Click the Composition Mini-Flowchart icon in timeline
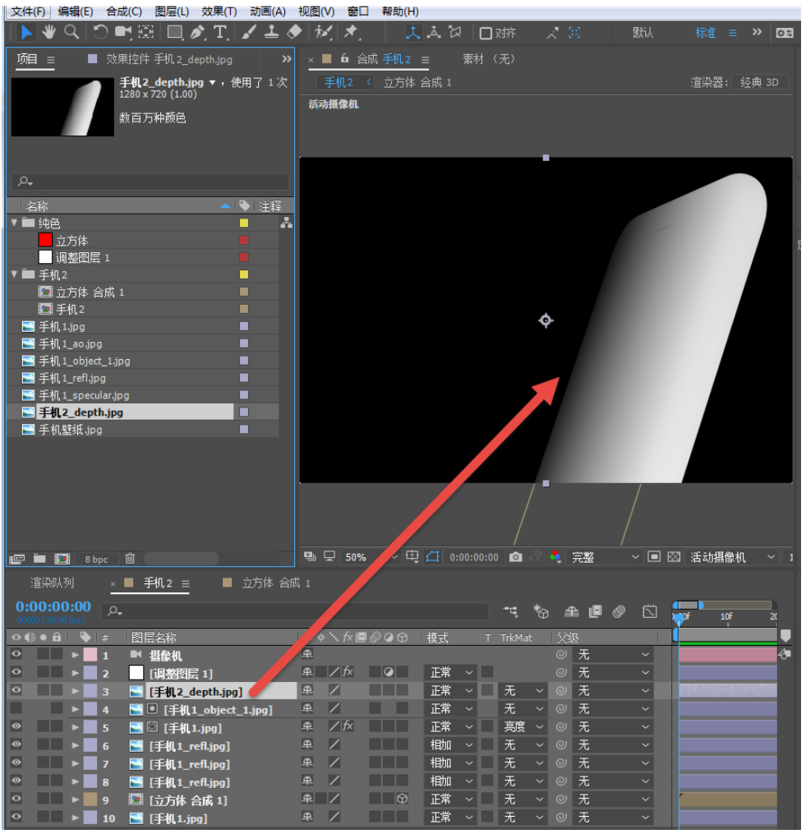806x834 pixels. pyautogui.click(x=511, y=611)
